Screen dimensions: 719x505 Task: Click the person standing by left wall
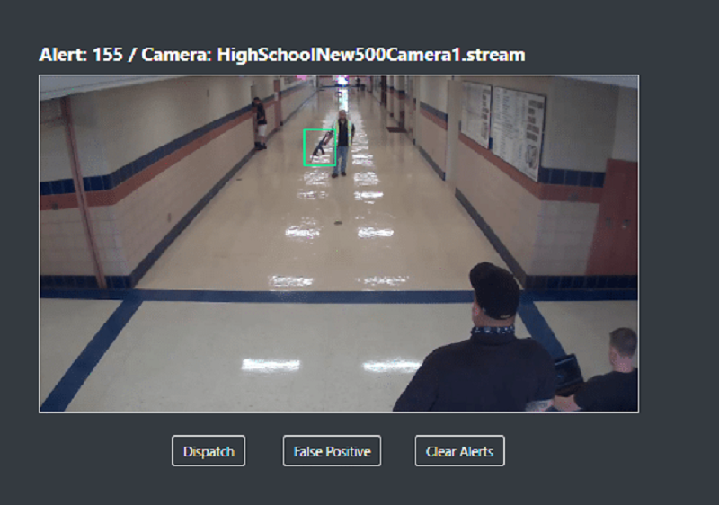click(260, 122)
